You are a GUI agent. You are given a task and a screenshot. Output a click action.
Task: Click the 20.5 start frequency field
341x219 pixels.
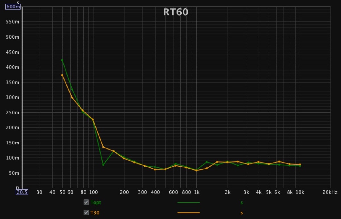[x=22, y=192]
